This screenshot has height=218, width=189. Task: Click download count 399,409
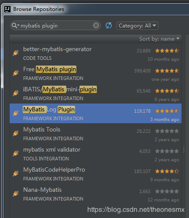pyautogui.click(x=142, y=71)
